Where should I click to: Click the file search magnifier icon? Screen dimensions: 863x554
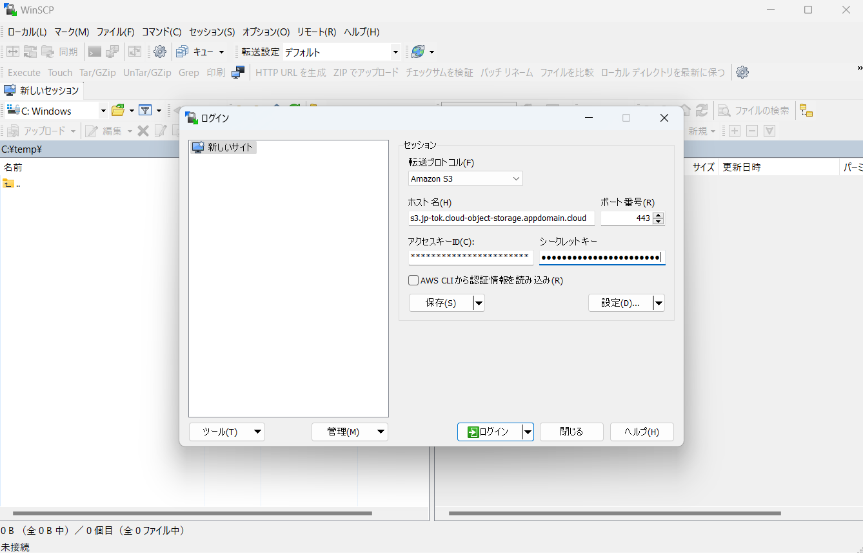tap(724, 110)
